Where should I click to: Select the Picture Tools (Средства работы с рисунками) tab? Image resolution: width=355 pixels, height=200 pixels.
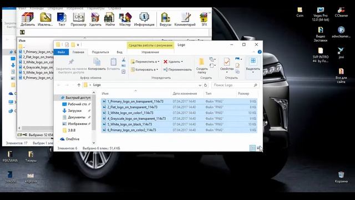pos(150,46)
